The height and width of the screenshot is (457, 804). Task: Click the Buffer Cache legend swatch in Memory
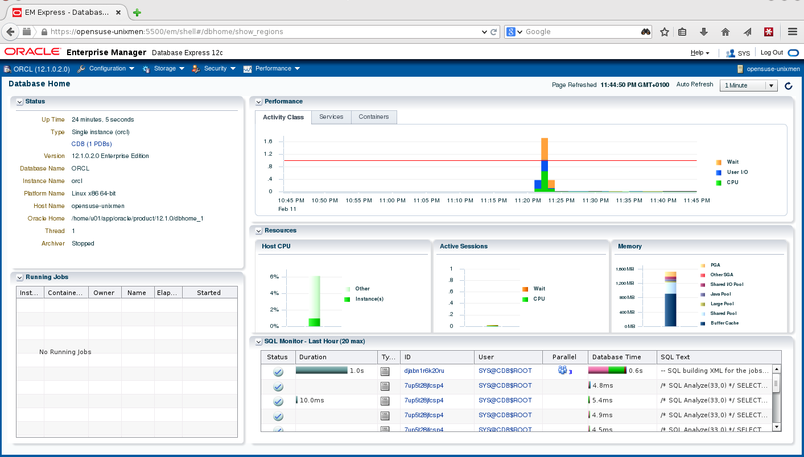click(x=703, y=323)
